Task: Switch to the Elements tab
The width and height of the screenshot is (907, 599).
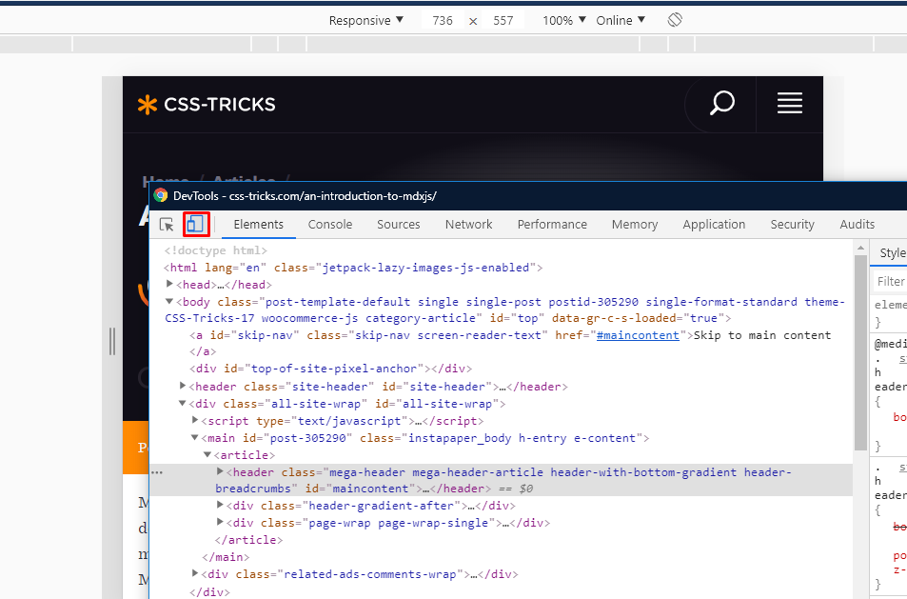Action: click(x=259, y=225)
